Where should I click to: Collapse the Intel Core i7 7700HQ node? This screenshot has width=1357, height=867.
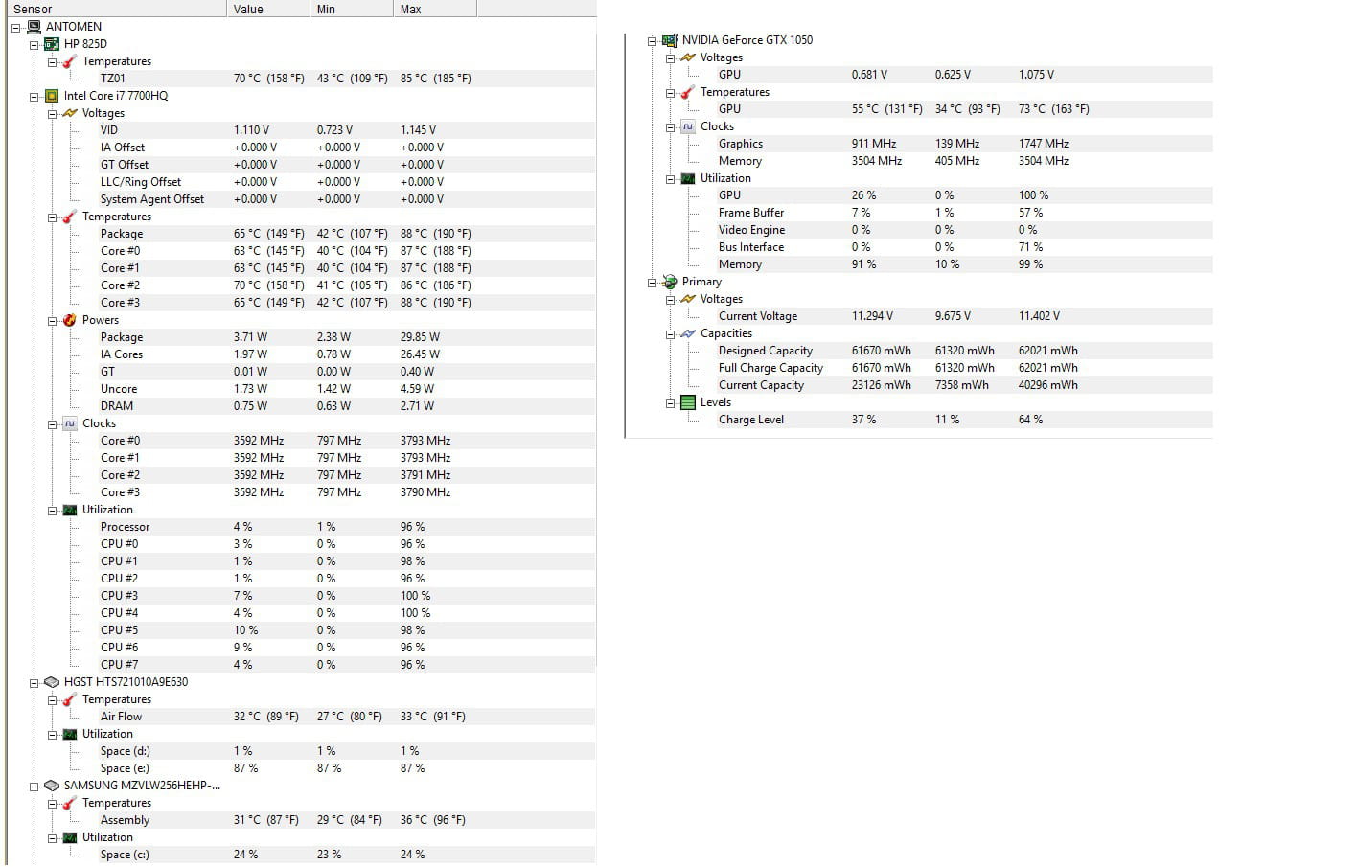(34, 96)
